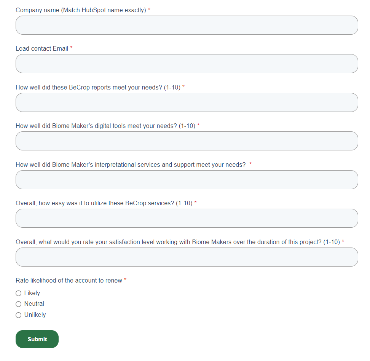Click the 'Rate likelihood of the account to renew' label

point(69,281)
